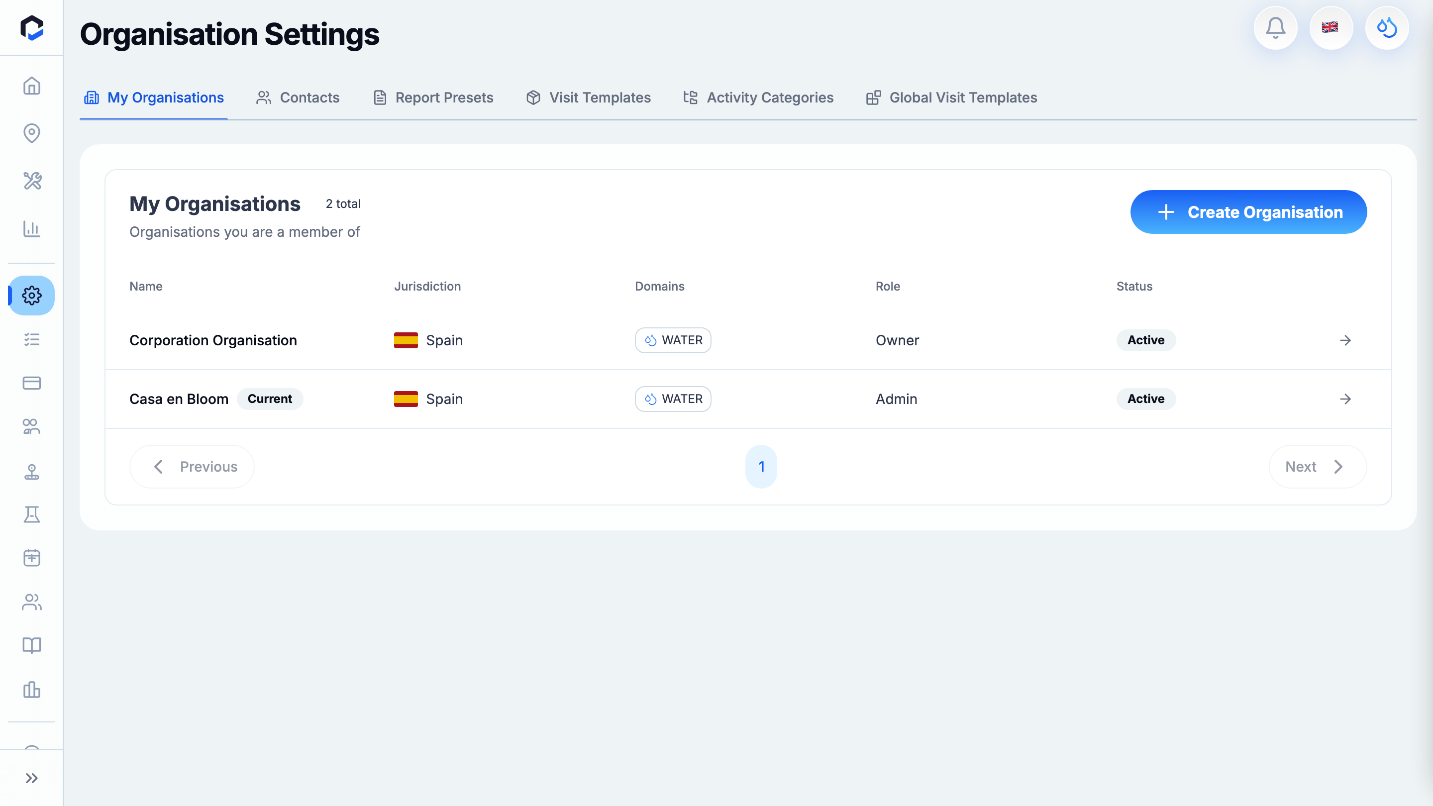Open the credit card billing icon
Screen dimensions: 1433x806
point(32,383)
